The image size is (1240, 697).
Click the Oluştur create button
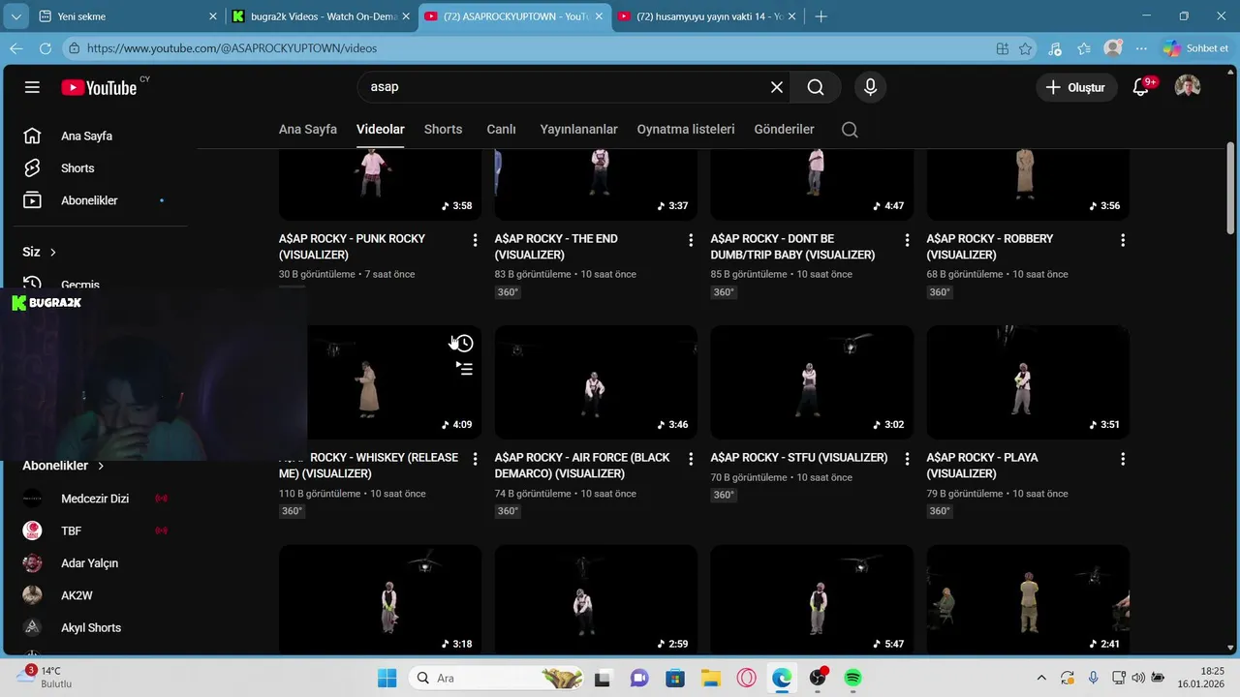coord(1075,87)
